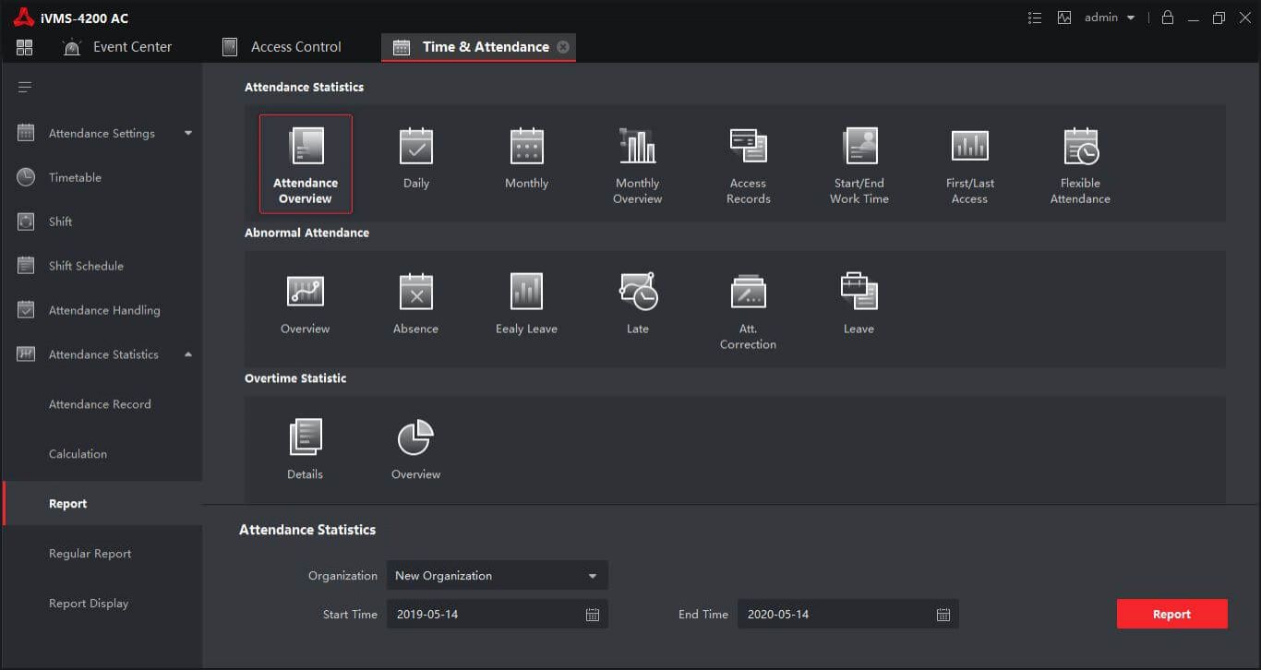Switch to the Access Control tab
The height and width of the screenshot is (670, 1261).
(282, 47)
